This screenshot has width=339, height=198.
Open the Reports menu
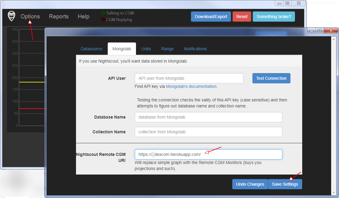pos(59,16)
